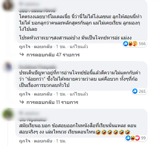Click the laughing emoji reaction on 566 comment

130,44
